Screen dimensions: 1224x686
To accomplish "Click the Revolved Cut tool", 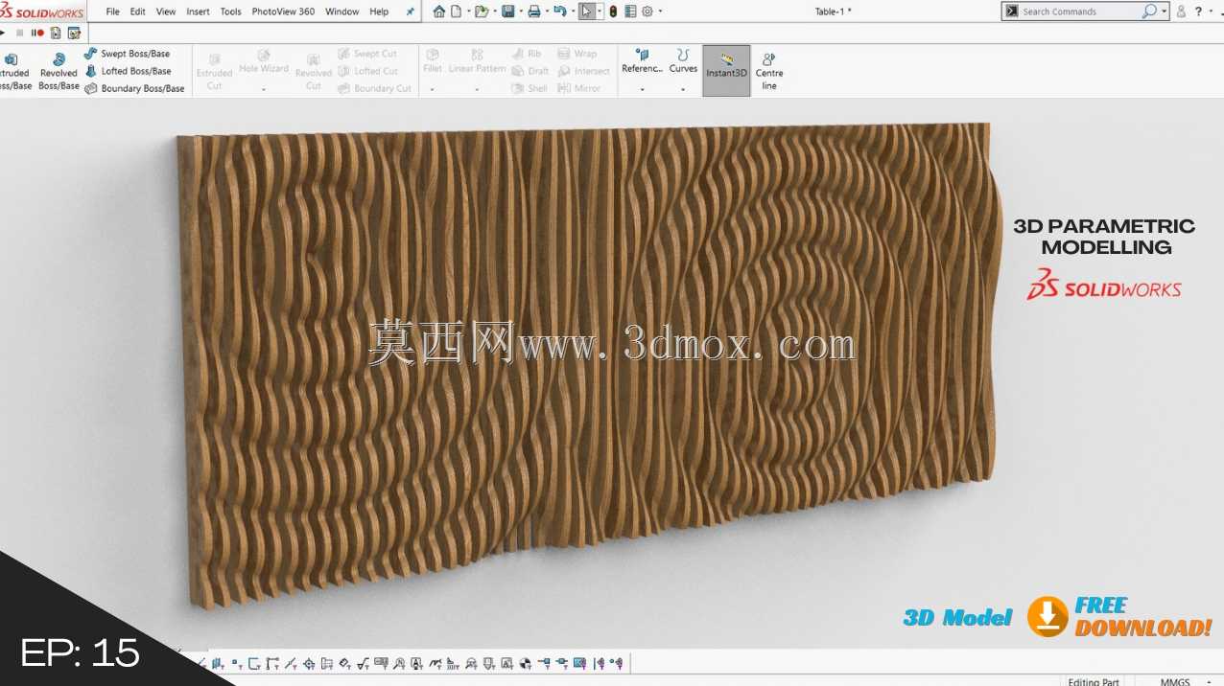I will point(314,72).
